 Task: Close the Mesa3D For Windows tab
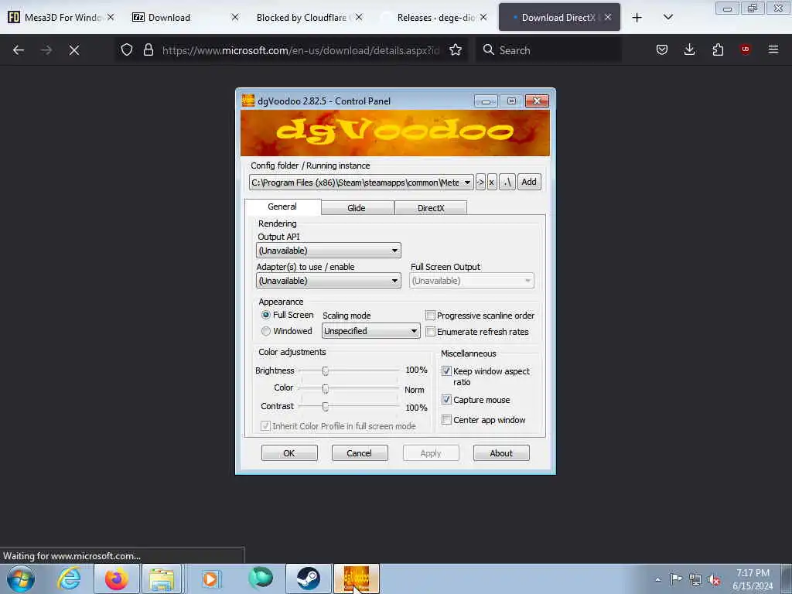pyautogui.click(x=111, y=17)
